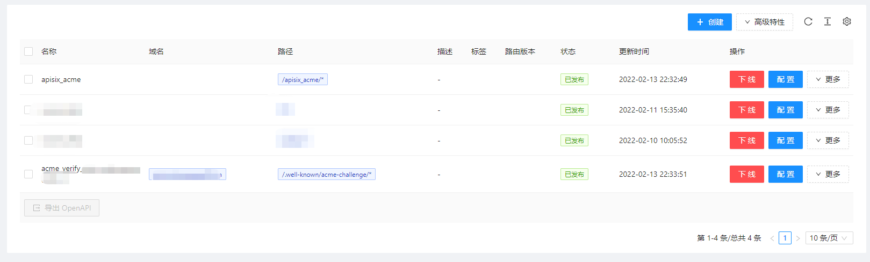This screenshot has width=870, height=262.
Task: Click the 导出 OpenAPI export button
Action: click(62, 208)
